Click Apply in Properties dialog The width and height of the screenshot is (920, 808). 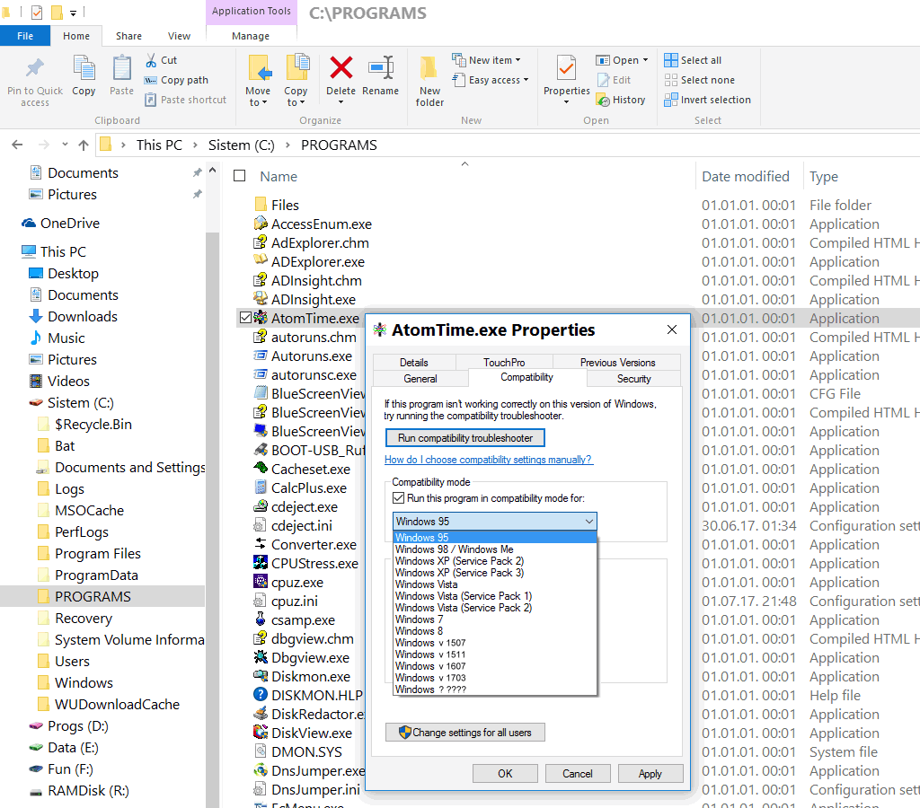[650, 773]
